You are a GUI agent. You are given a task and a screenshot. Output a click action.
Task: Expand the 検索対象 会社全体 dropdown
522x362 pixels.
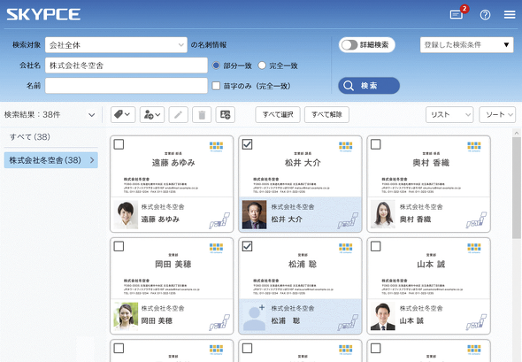(116, 45)
